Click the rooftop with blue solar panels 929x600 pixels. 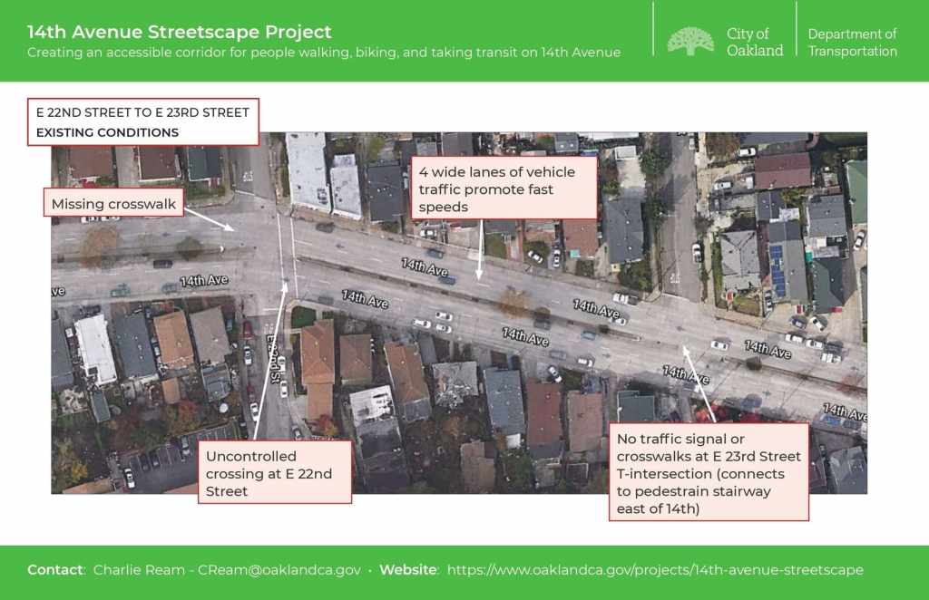(x=777, y=270)
